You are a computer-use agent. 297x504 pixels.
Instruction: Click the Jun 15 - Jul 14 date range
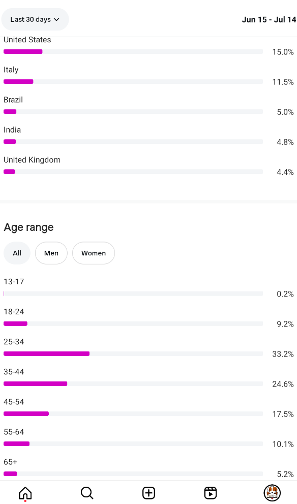pyautogui.click(x=269, y=20)
